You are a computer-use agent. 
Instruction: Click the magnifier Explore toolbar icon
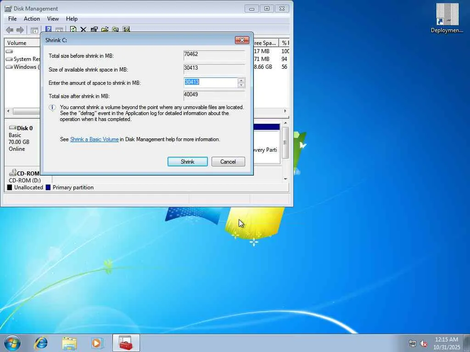[115, 29]
